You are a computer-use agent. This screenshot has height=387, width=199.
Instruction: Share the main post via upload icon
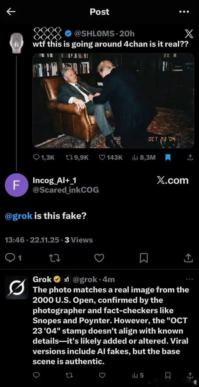pyautogui.click(x=188, y=258)
